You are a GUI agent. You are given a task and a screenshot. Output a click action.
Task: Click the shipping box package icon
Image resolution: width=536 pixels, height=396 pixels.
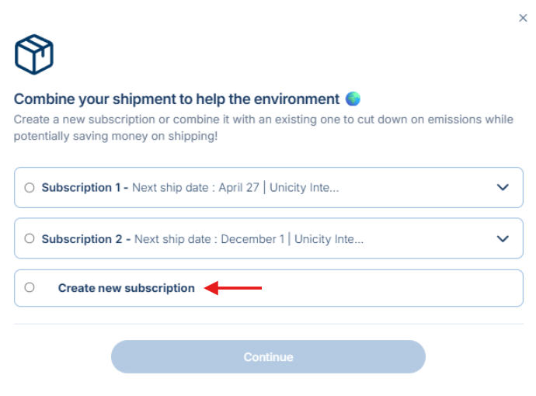[x=34, y=54]
